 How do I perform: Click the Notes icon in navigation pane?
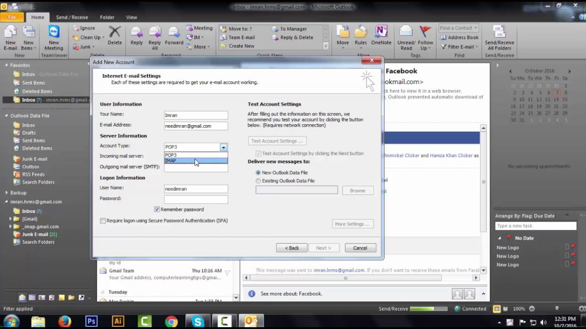61,297
